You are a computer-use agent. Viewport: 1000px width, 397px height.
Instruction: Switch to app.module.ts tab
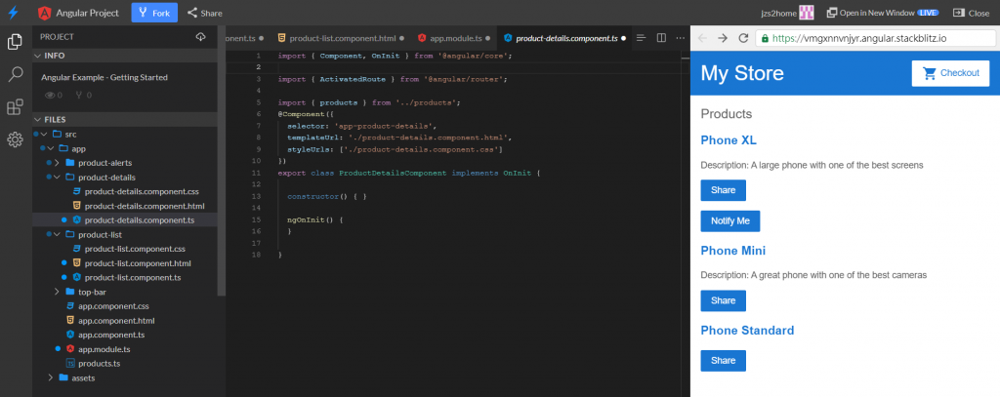[455, 38]
